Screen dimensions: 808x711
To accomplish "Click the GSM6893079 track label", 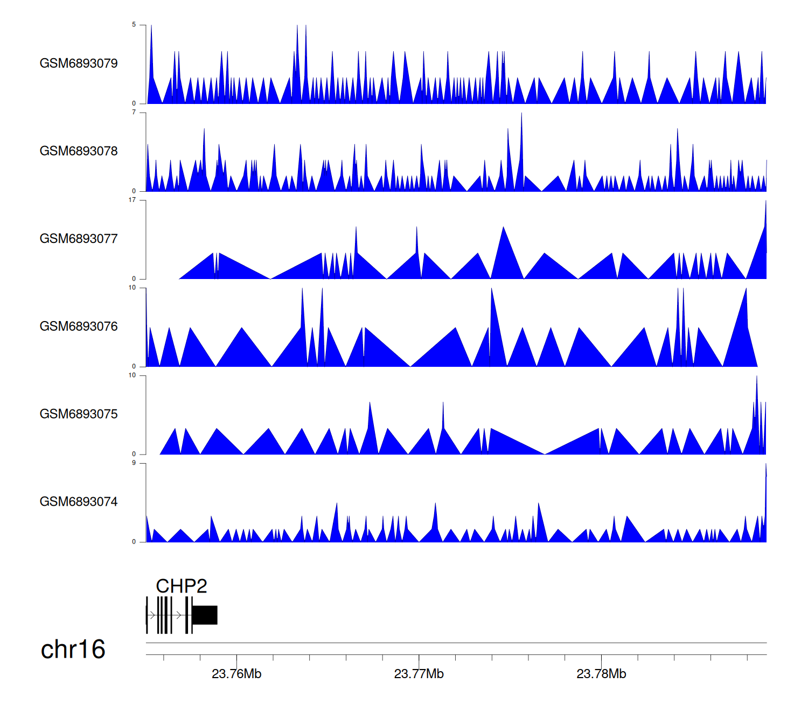I will pyautogui.click(x=79, y=64).
